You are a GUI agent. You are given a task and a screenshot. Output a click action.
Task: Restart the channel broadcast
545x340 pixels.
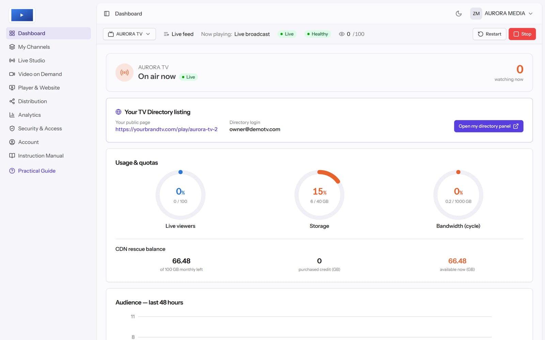point(489,34)
